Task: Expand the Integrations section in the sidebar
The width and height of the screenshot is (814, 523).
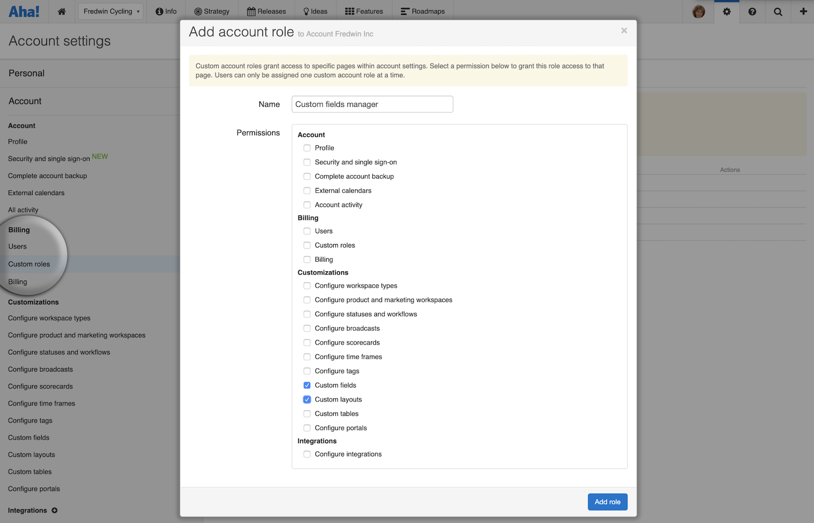Action: pyautogui.click(x=54, y=510)
